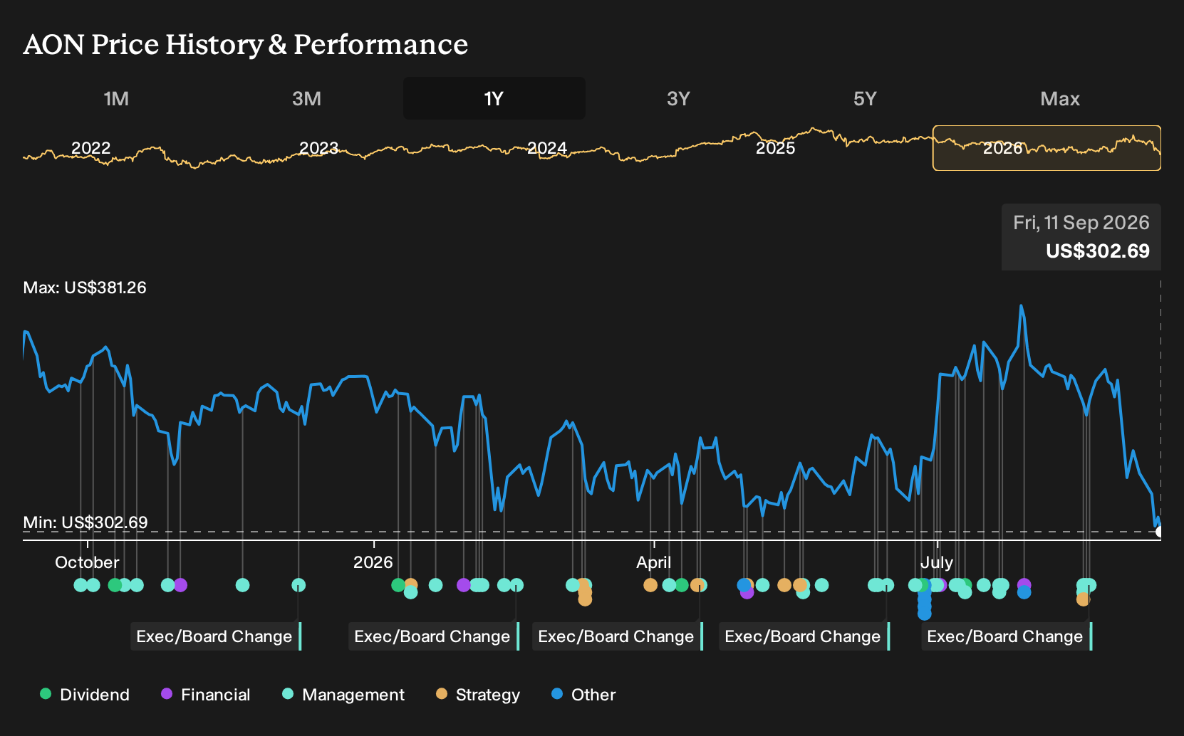Switch to the 5Y time range

[865, 98]
